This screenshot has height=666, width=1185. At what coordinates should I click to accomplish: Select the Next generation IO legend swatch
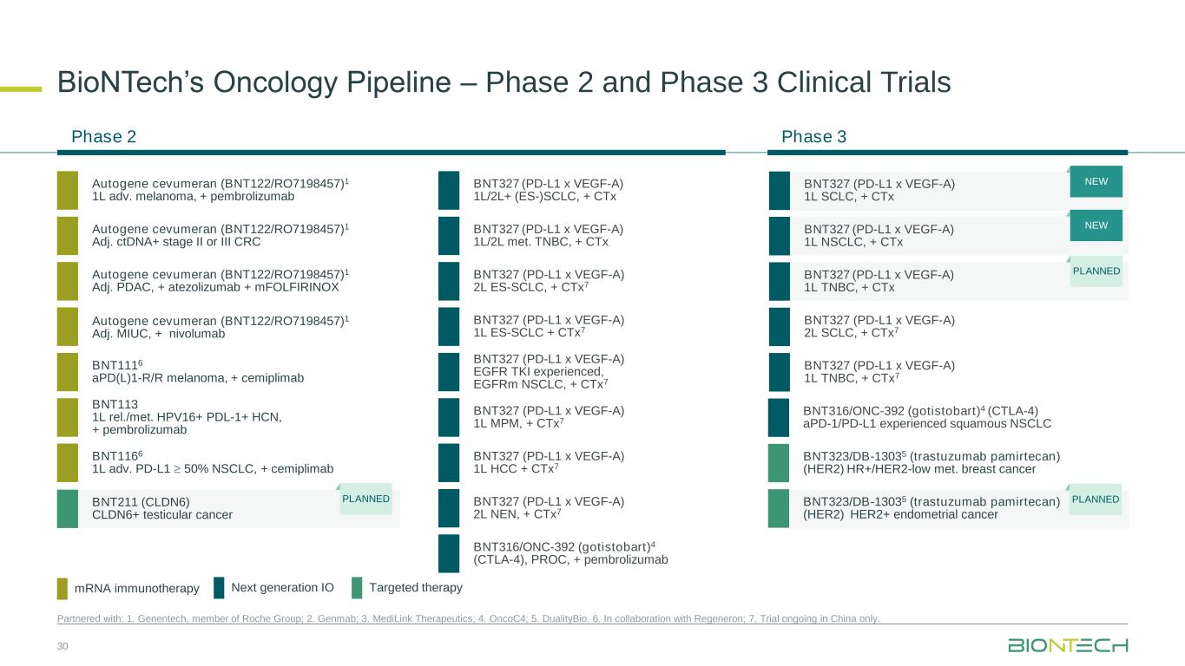point(219,588)
